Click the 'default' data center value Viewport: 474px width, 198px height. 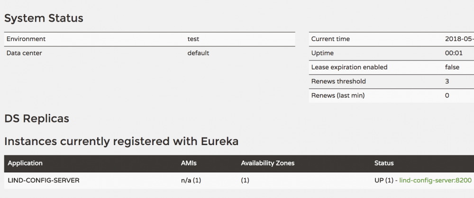click(198, 53)
